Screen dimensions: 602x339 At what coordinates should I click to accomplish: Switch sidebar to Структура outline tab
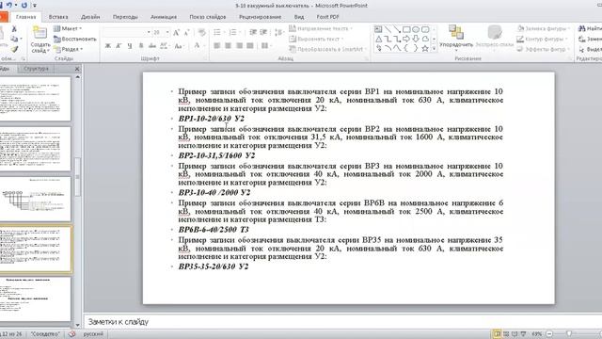[x=36, y=69]
